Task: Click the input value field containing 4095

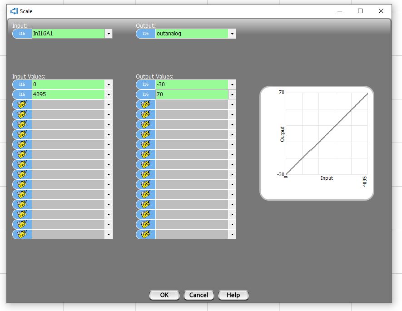Action: 68,94
